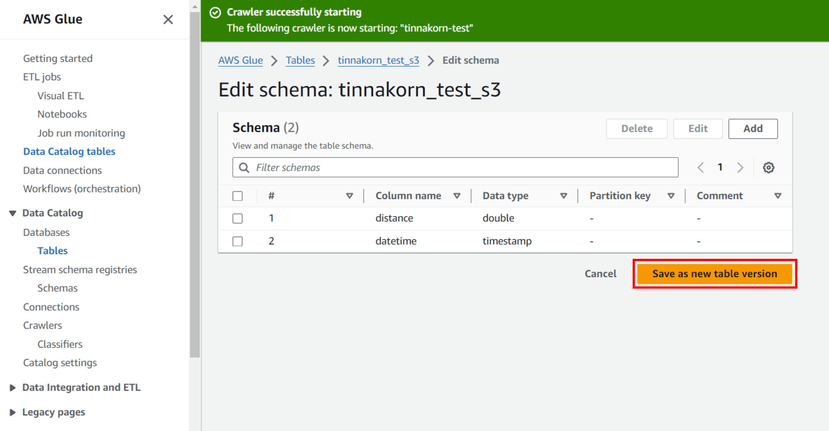Close the AWS Glue sidebar panel
Screen dimensions: 829x431
[168, 19]
